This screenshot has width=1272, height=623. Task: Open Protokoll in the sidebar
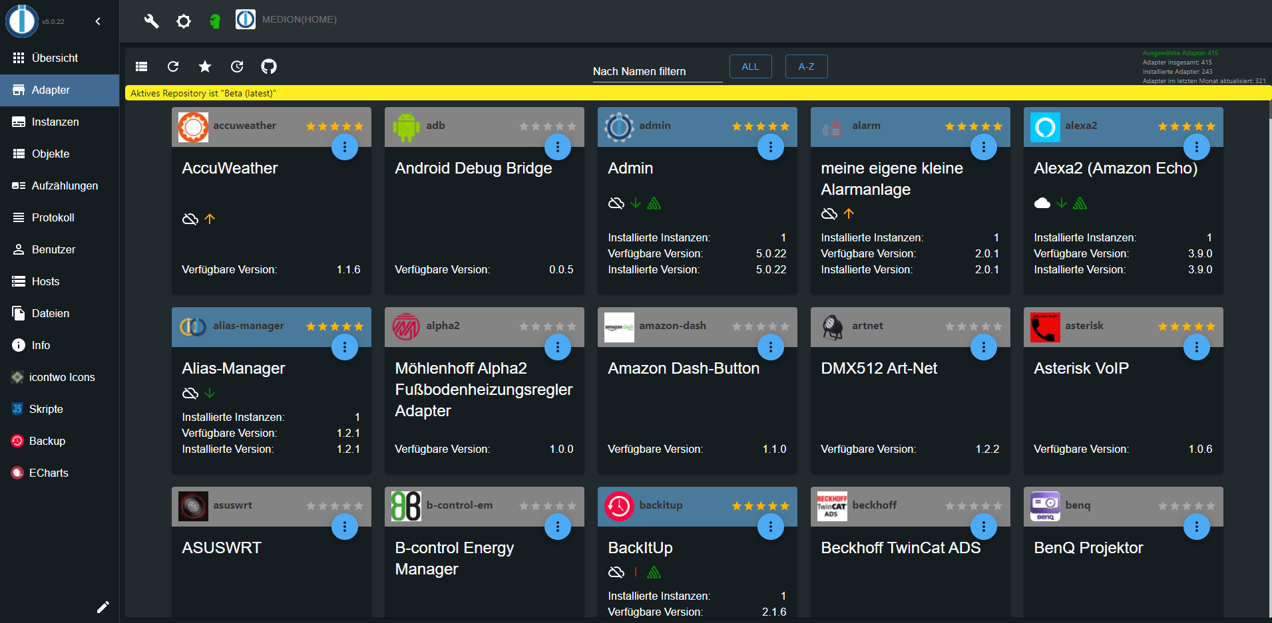pyautogui.click(x=60, y=217)
